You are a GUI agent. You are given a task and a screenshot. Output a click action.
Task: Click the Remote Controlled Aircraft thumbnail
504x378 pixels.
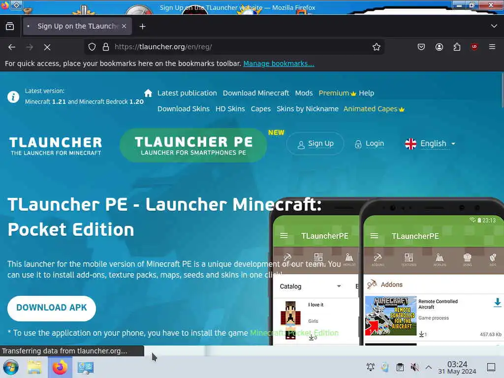(391, 315)
